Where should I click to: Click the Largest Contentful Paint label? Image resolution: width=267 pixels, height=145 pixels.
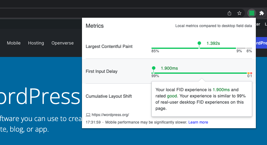[x=109, y=46]
